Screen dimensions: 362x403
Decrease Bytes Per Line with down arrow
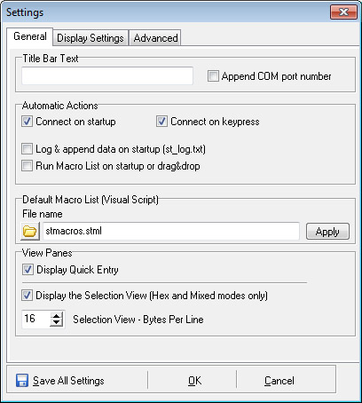[x=56, y=322]
